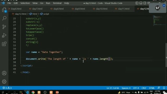Open the Search view in activity bar

[x=4, y=18]
